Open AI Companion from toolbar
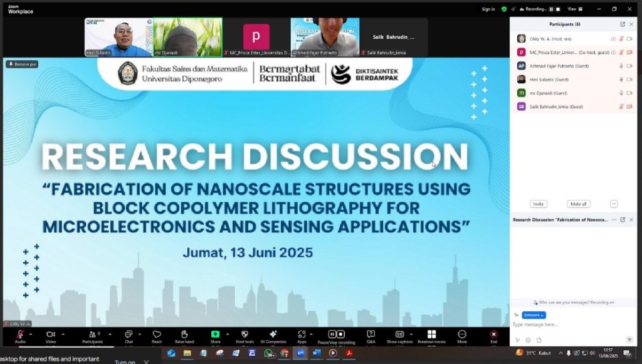The width and height of the screenshot is (642, 364). coord(273,335)
